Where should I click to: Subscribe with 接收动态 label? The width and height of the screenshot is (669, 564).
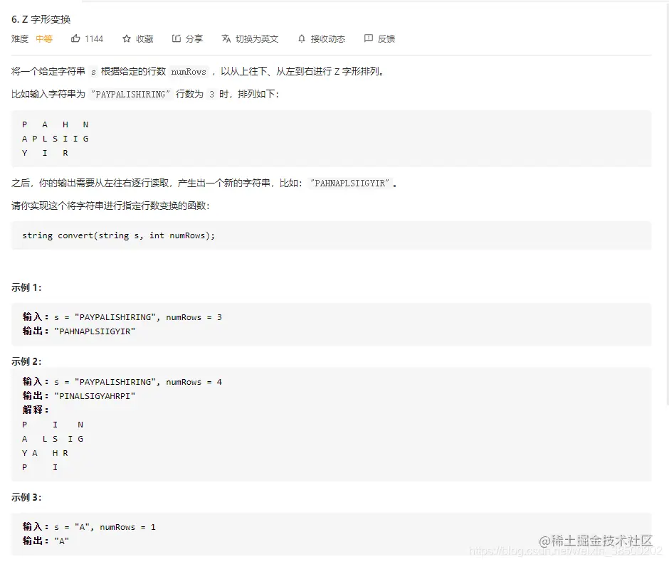[327, 39]
